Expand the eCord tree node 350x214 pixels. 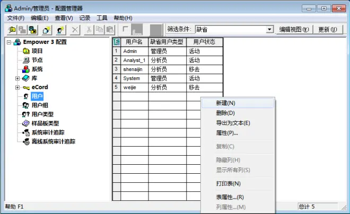click(x=17, y=87)
